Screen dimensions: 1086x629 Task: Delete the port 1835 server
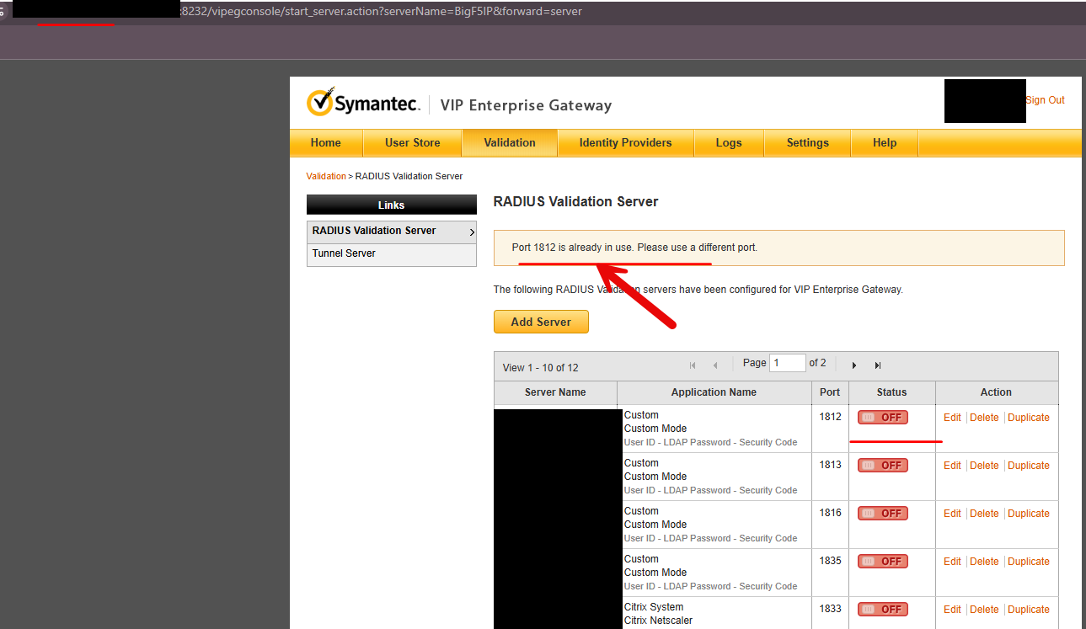coord(984,562)
